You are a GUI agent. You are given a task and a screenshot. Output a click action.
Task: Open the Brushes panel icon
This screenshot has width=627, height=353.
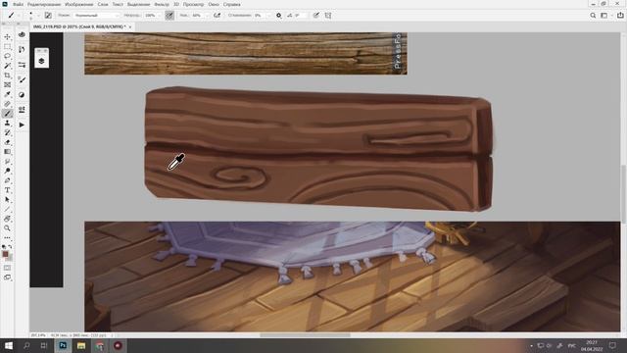[x=22, y=80]
